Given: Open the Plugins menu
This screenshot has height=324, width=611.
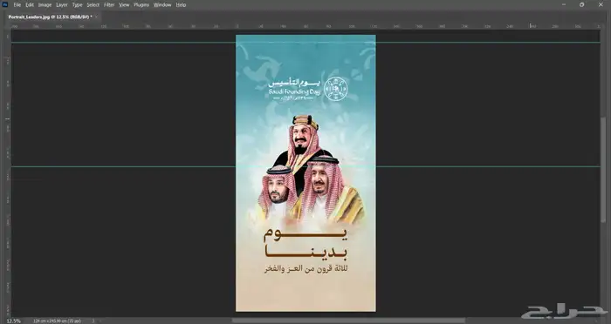Looking at the screenshot, I should click(x=141, y=4).
